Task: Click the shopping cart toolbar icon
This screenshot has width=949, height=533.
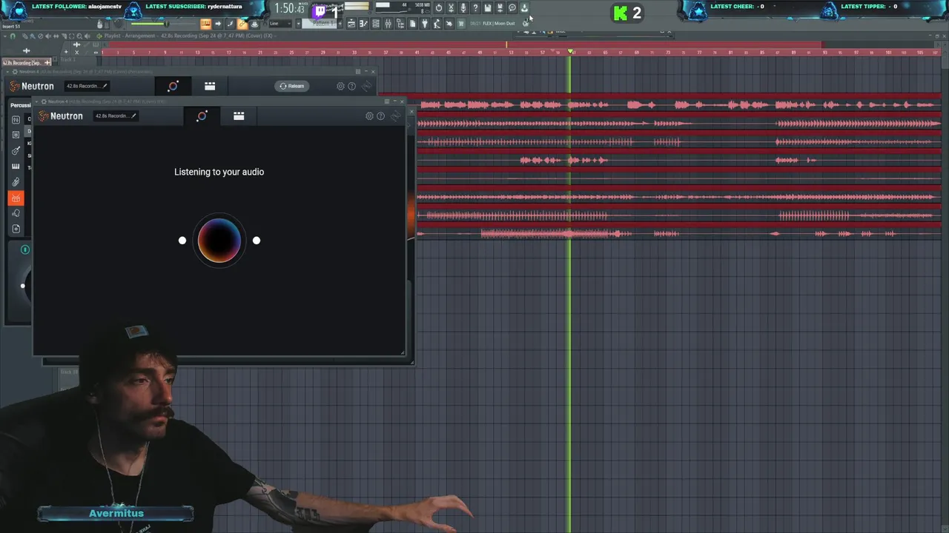Action: (x=460, y=24)
